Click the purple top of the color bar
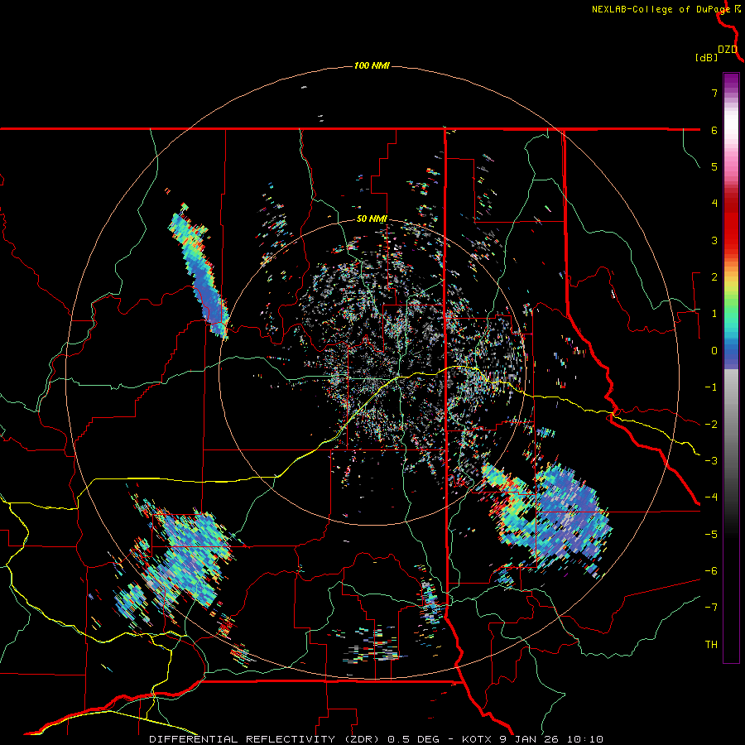Image resolution: width=745 pixels, height=745 pixels. [731, 82]
